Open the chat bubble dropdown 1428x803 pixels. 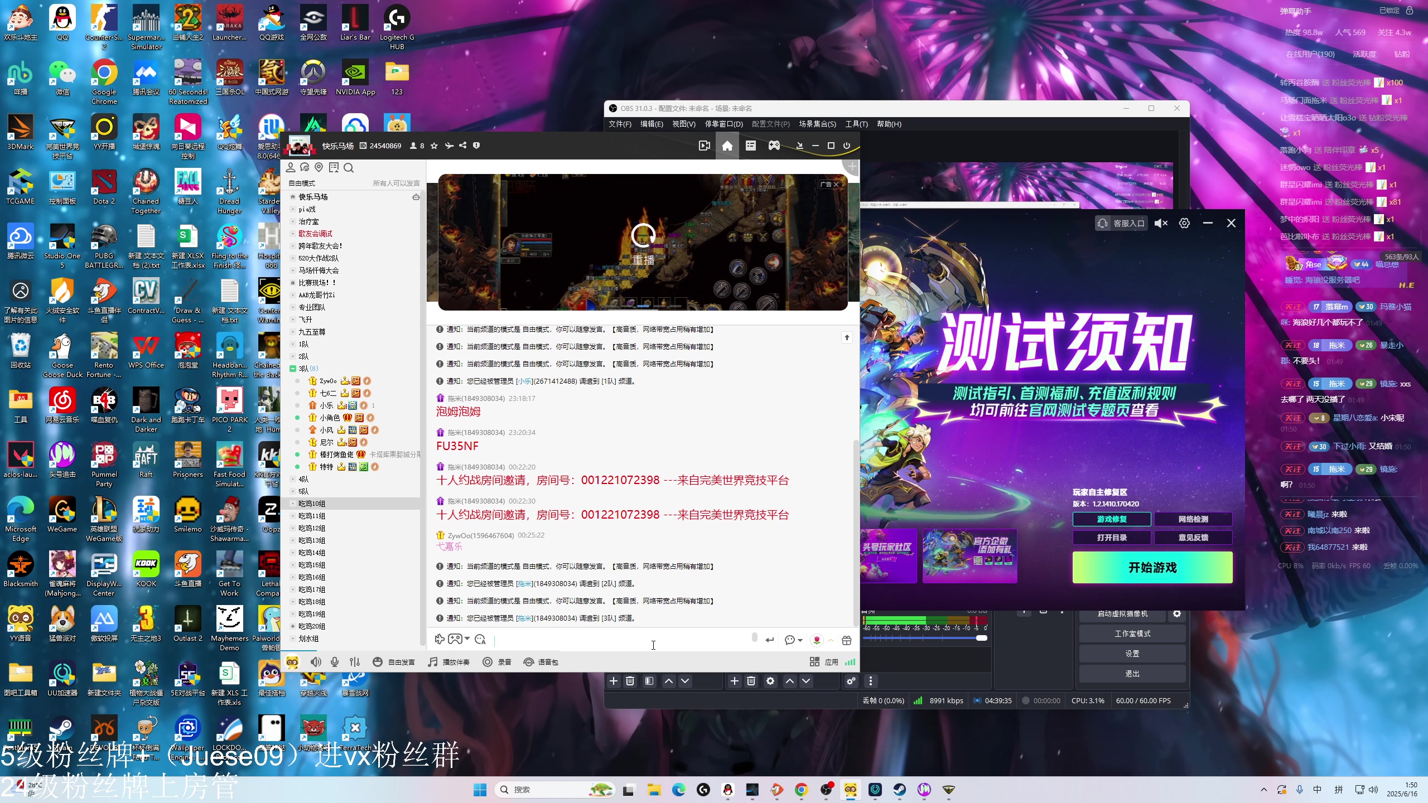pos(793,640)
